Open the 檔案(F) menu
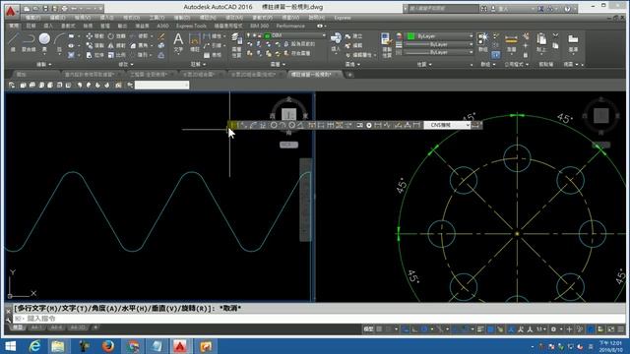The width and height of the screenshot is (630, 354). (x=32, y=18)
